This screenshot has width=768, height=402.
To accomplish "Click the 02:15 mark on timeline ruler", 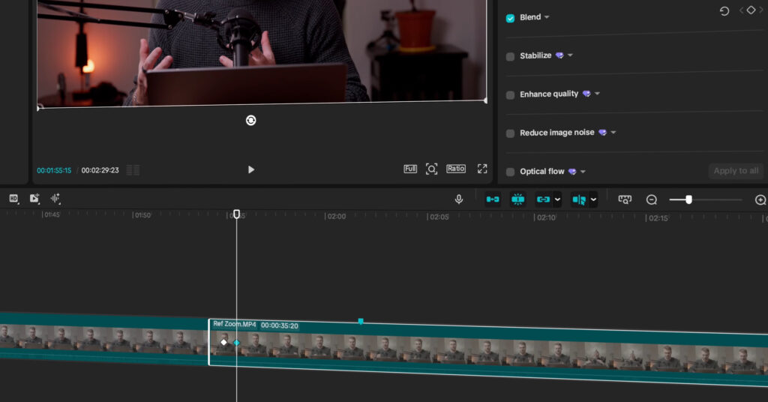I will [657, 218].
